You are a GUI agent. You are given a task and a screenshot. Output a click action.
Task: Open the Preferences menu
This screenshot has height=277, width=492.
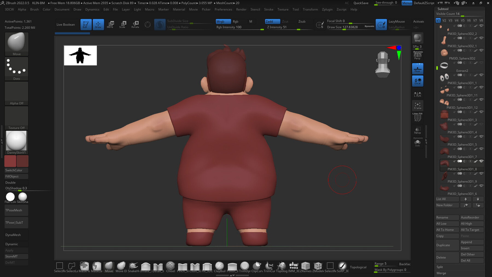pyautogui.click(x=223, y=9)
